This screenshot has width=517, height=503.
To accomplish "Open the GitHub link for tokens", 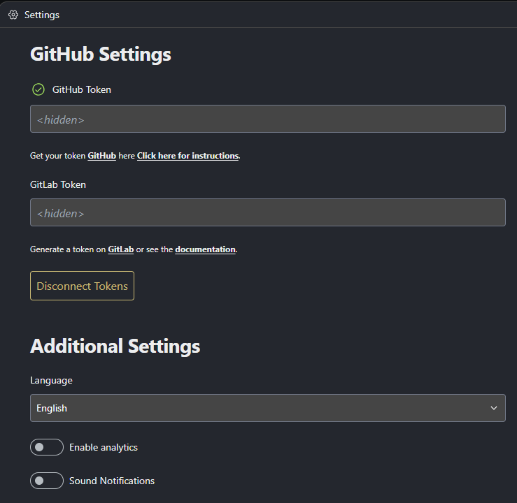I will click(x=101, y=156).
